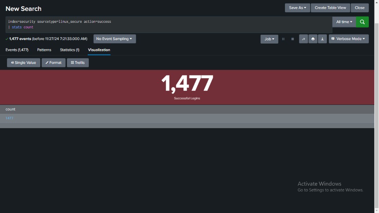Image resolution: width=379 pixels, height=213 pixels.
Task: Select the Trellis layout option
Action: pyautogui.click(x=78, y=62)
